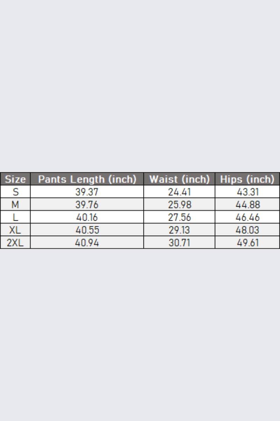Click waist value 24.41
Screen dimensions: 280x421
tap(179, 192)
